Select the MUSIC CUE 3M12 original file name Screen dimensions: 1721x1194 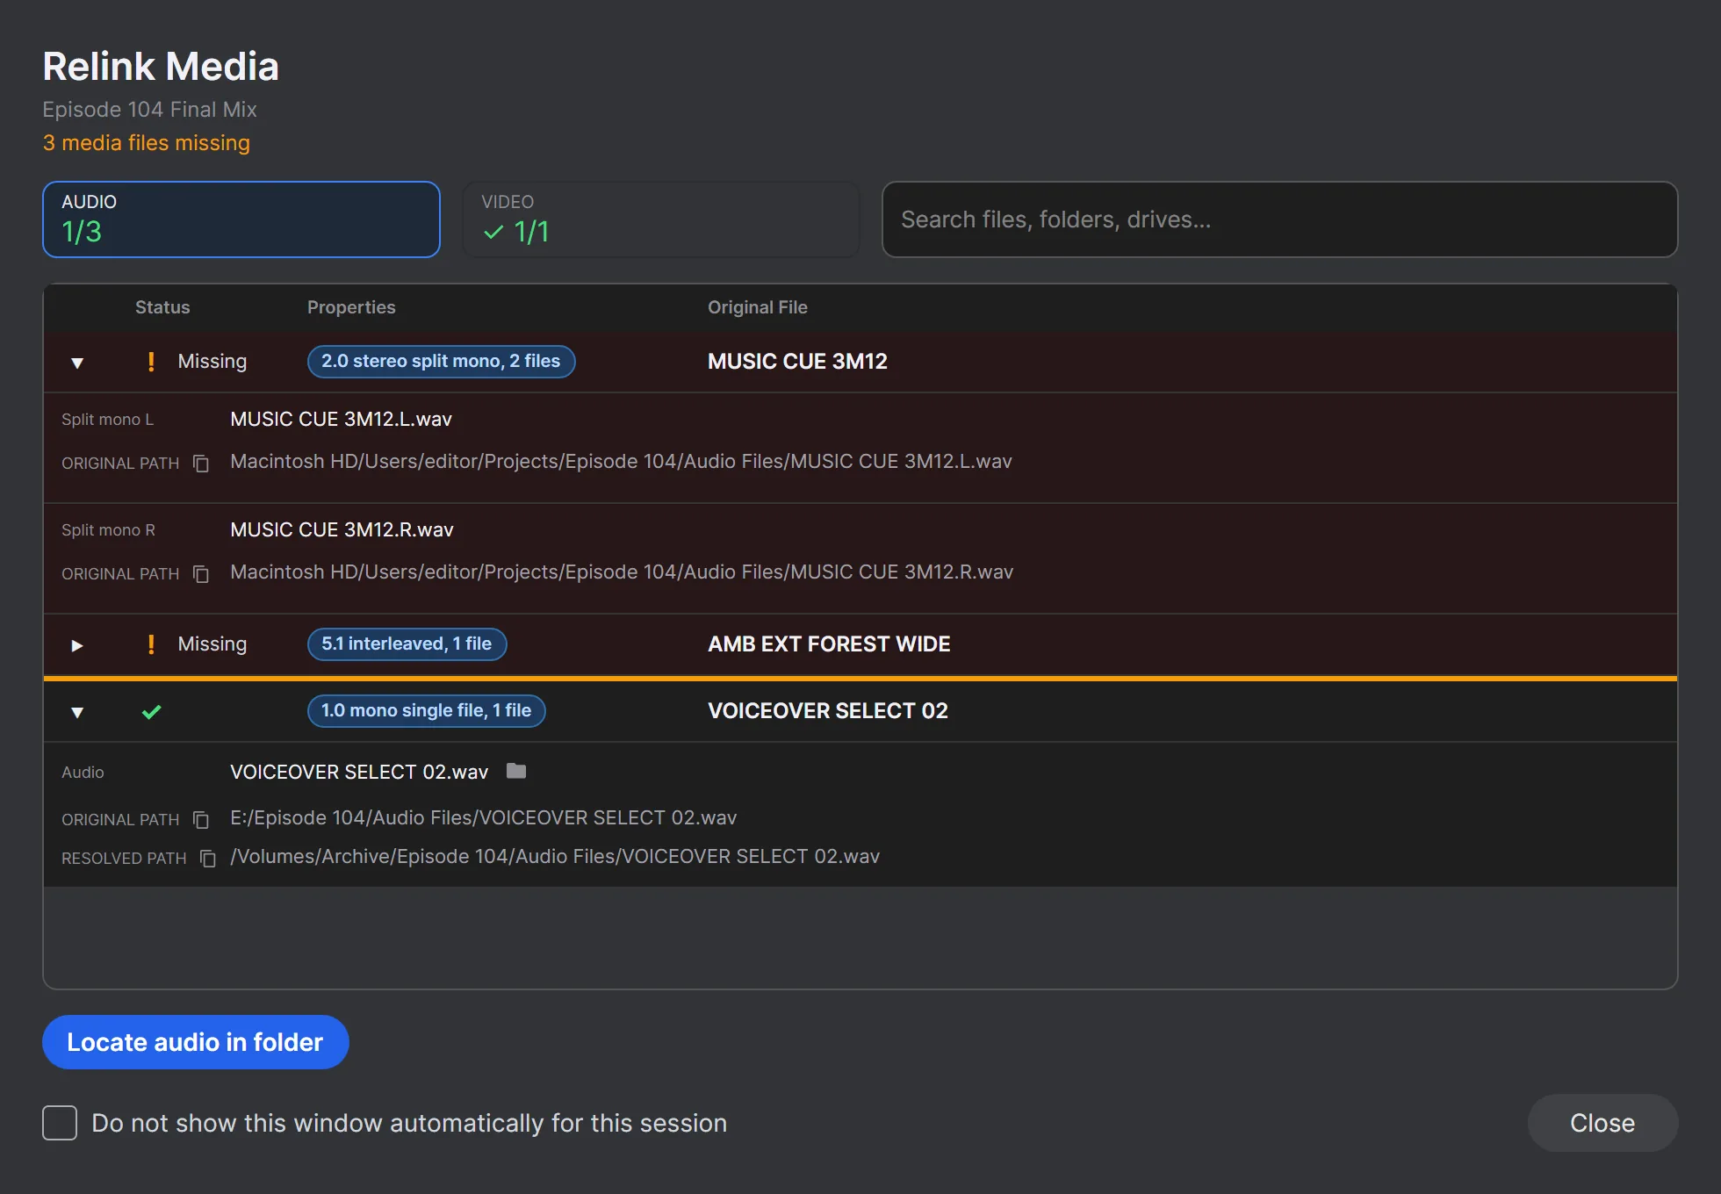click(797, 362)
